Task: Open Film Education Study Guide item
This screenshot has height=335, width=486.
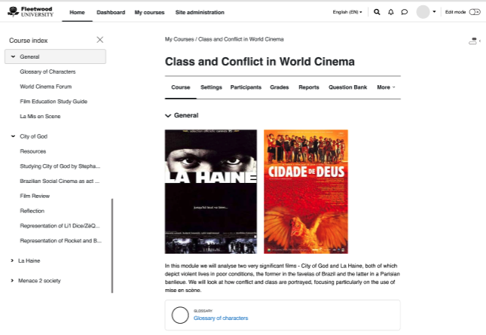Action: [53, 101]
